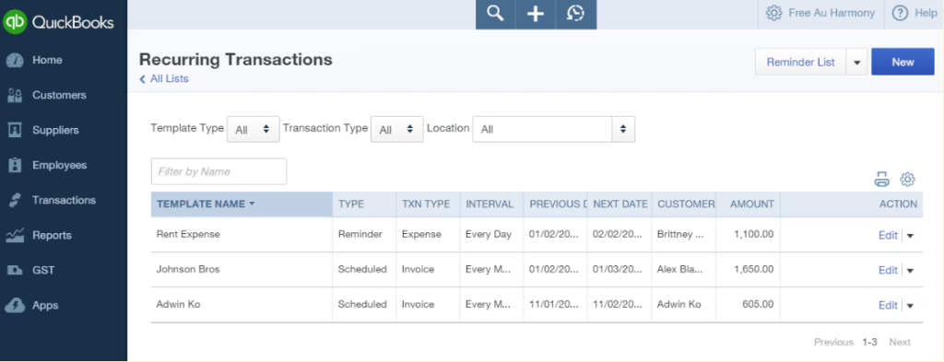
Task: Expand the Reminder List dropdown arrow
Action: click(857, 62)
